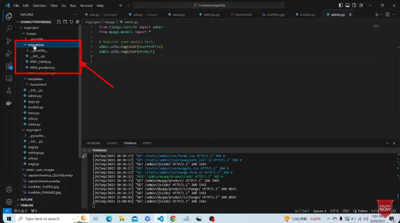Open the Extensions view
400x223 pixels.
(x=9, y=66)
